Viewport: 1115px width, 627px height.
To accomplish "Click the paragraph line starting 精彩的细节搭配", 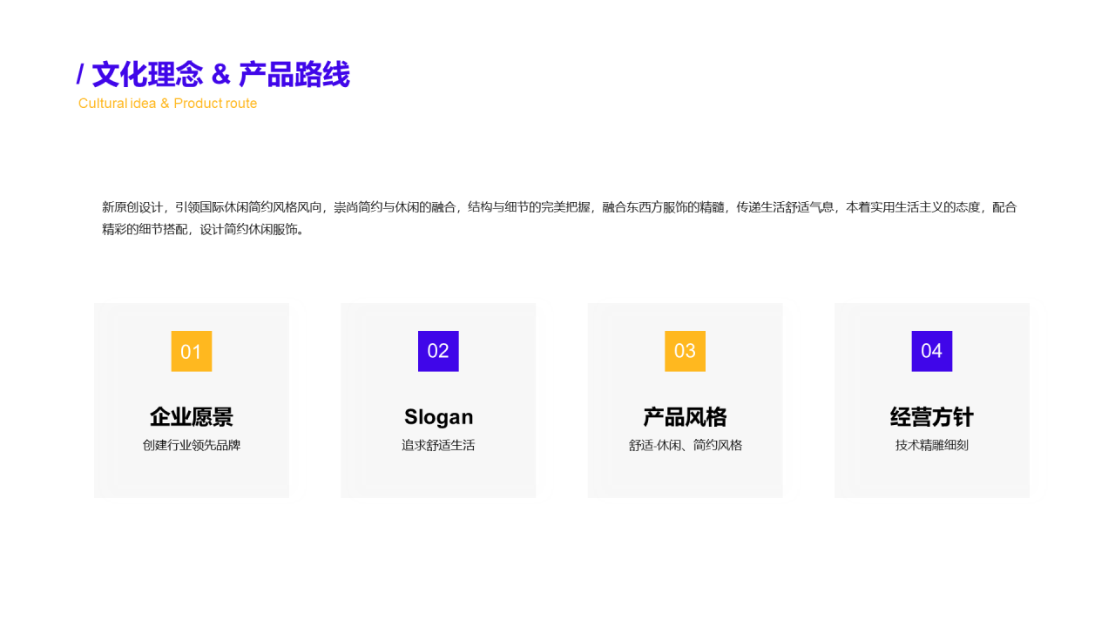I will 203,230.
